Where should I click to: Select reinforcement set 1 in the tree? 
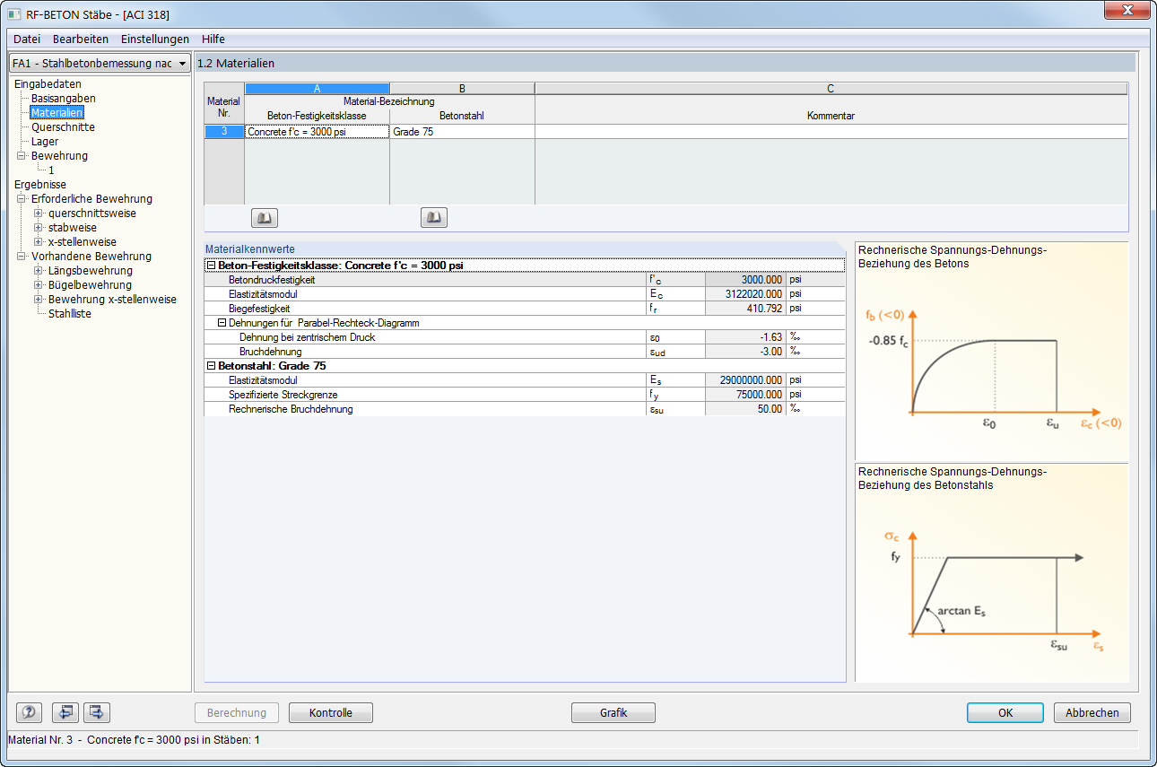(x=51, y=170)
